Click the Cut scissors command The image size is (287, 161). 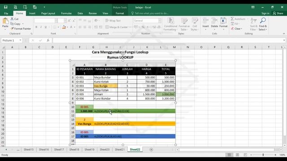point(14,19)
